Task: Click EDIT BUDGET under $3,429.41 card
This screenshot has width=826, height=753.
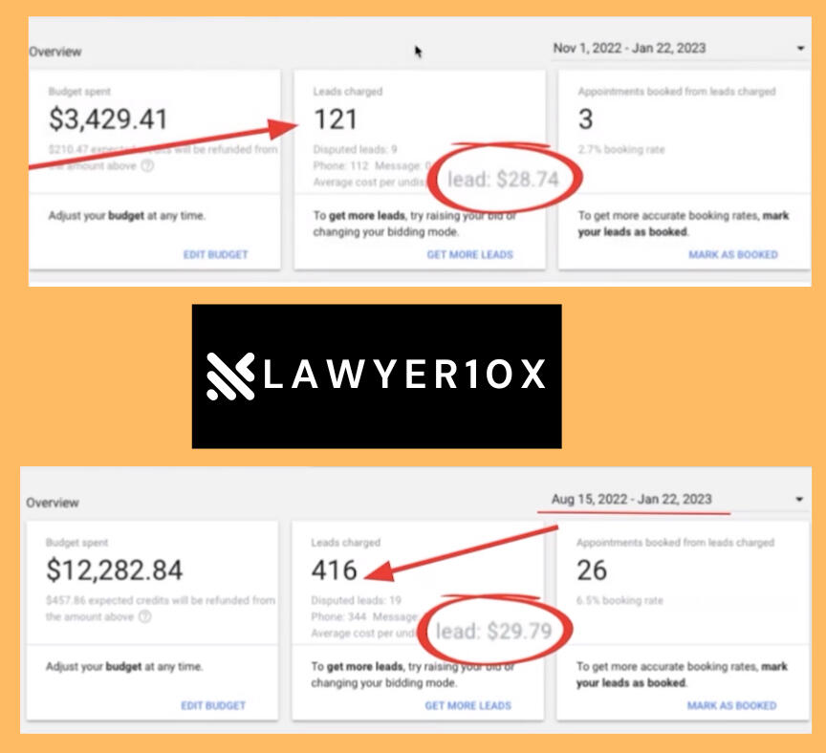Action: [215, 254]
